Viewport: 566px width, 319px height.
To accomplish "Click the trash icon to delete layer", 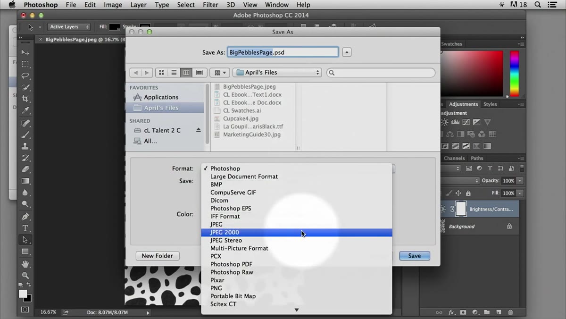I will (x=510, y=312).
